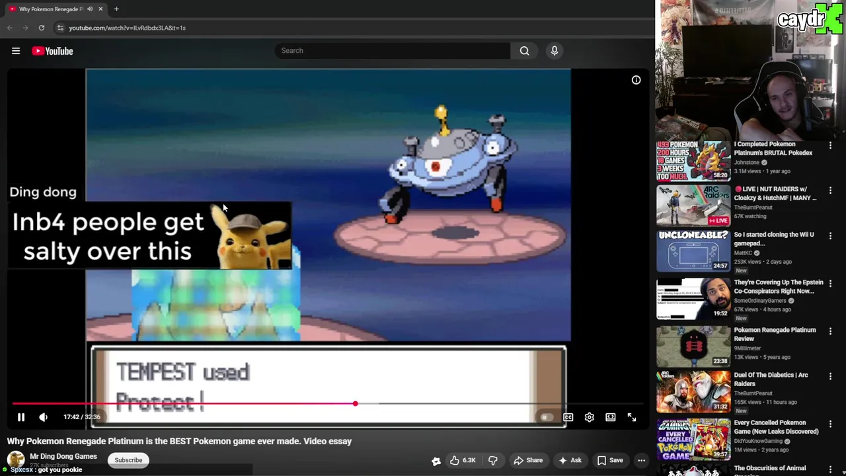The width and height of the screenshot is (846, 476).
Task: Open a new browser tab
Action: [116, 9]
